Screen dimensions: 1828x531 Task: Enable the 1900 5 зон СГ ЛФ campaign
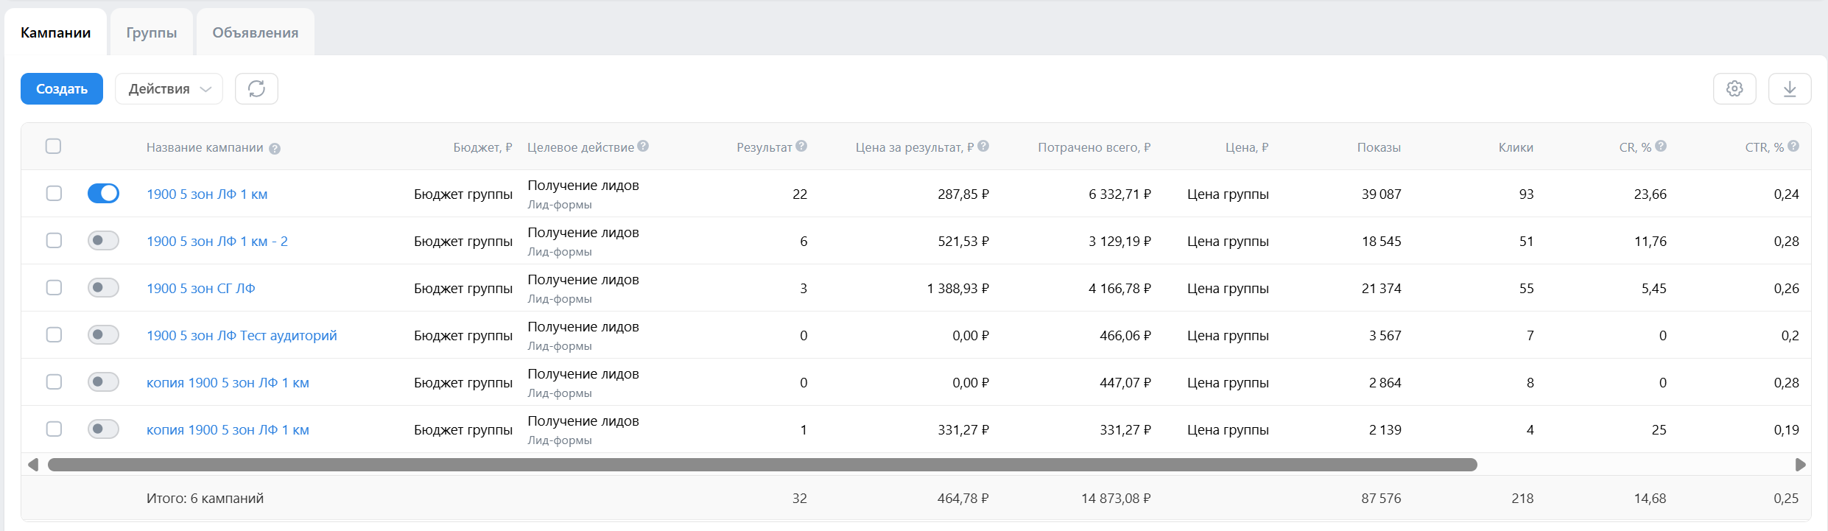(x=103, y=288)
